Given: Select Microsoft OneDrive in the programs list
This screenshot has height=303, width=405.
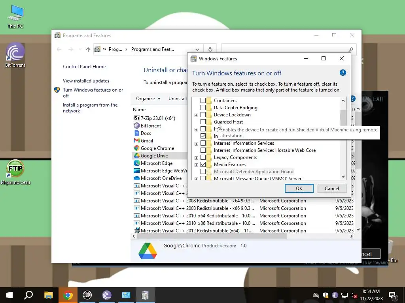Looking at the screenshot, I should (161, 178).
